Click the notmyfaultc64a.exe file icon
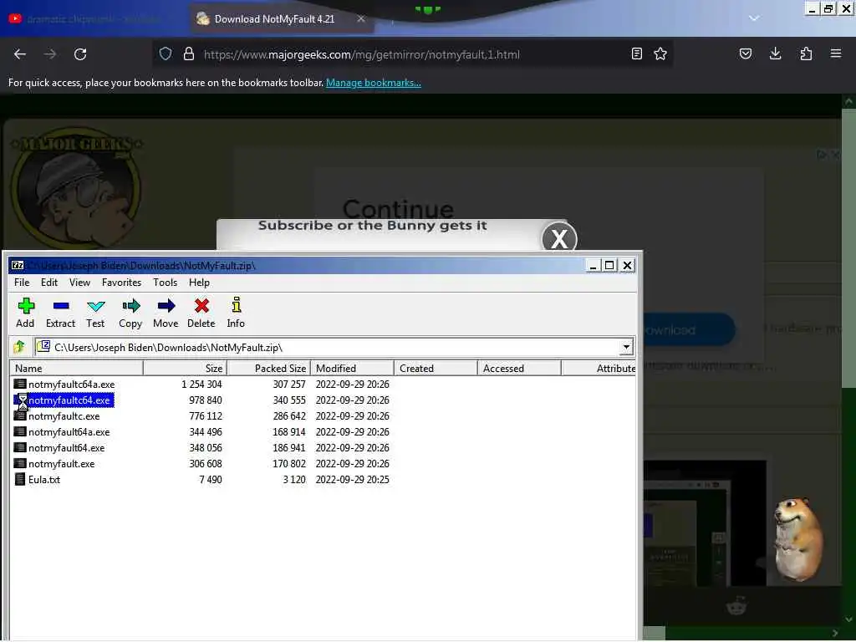This screenshot has height=642, width=856. click(x=20, y=385)
